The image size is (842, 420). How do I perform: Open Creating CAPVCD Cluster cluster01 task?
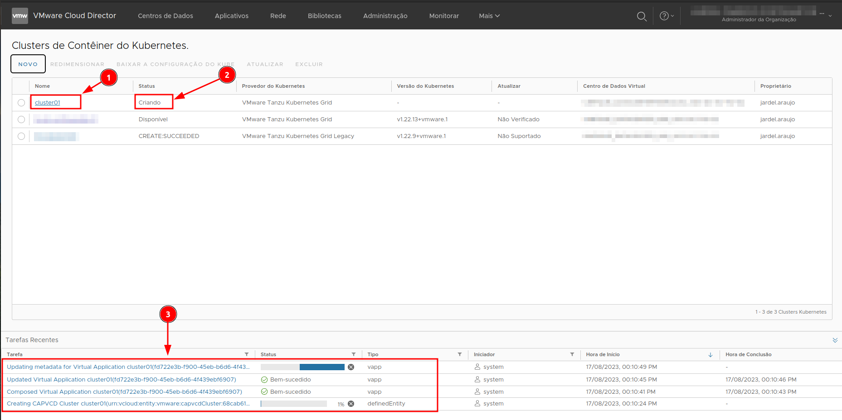128,404
